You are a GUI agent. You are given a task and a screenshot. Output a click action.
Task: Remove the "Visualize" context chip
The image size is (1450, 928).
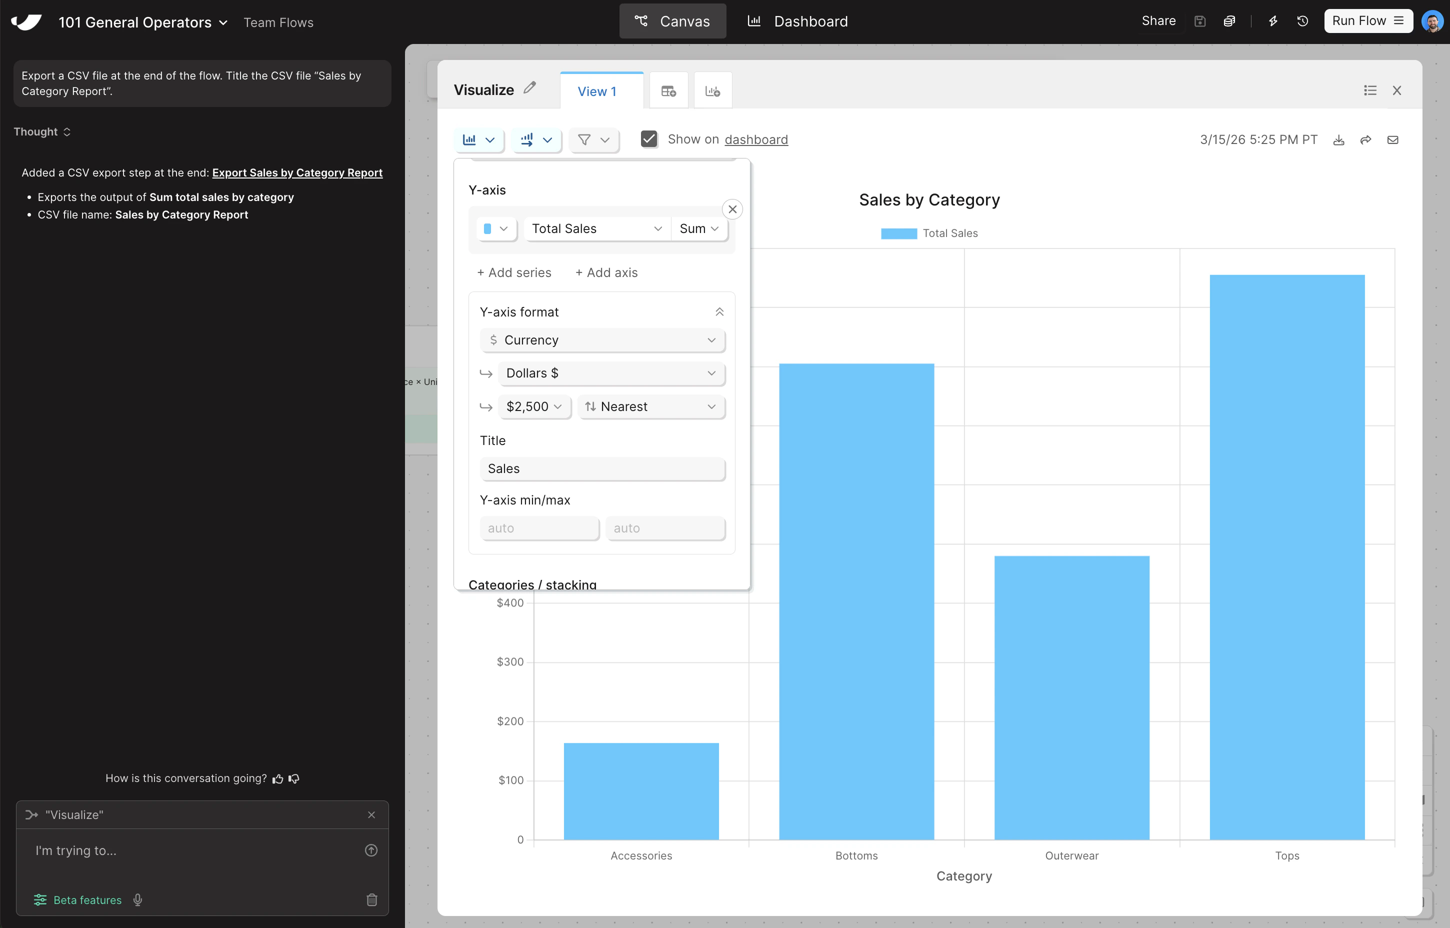(371, 814)
